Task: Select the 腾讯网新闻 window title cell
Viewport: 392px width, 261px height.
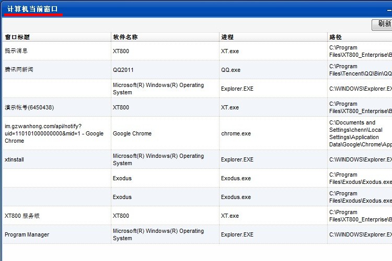Action: [x=56, y=70]
